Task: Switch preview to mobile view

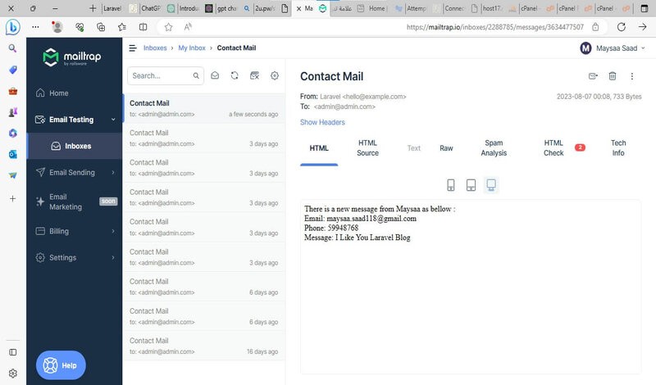Action: [x=450, y=185]
